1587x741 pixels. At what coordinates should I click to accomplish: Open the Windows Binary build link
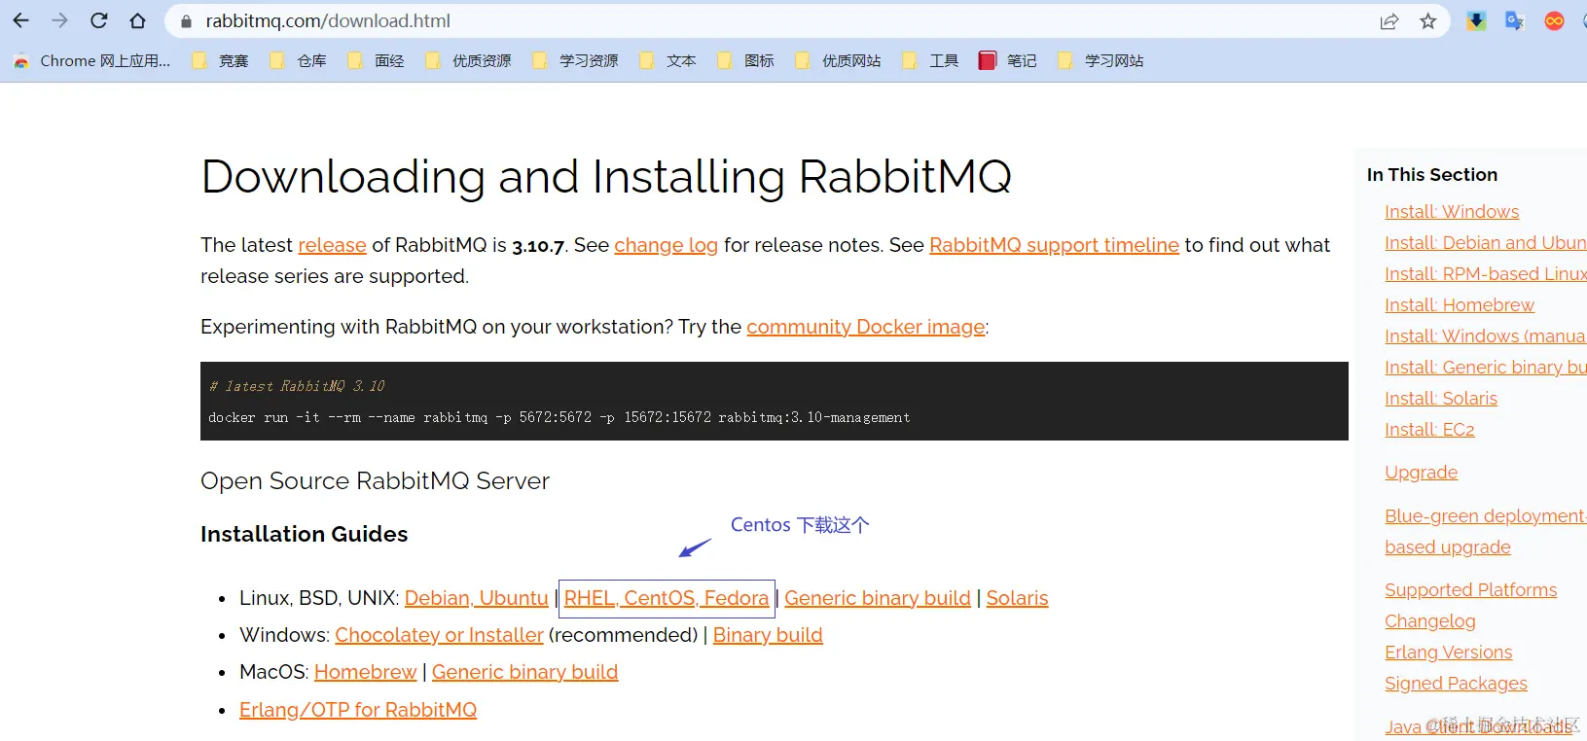(768, 635)
